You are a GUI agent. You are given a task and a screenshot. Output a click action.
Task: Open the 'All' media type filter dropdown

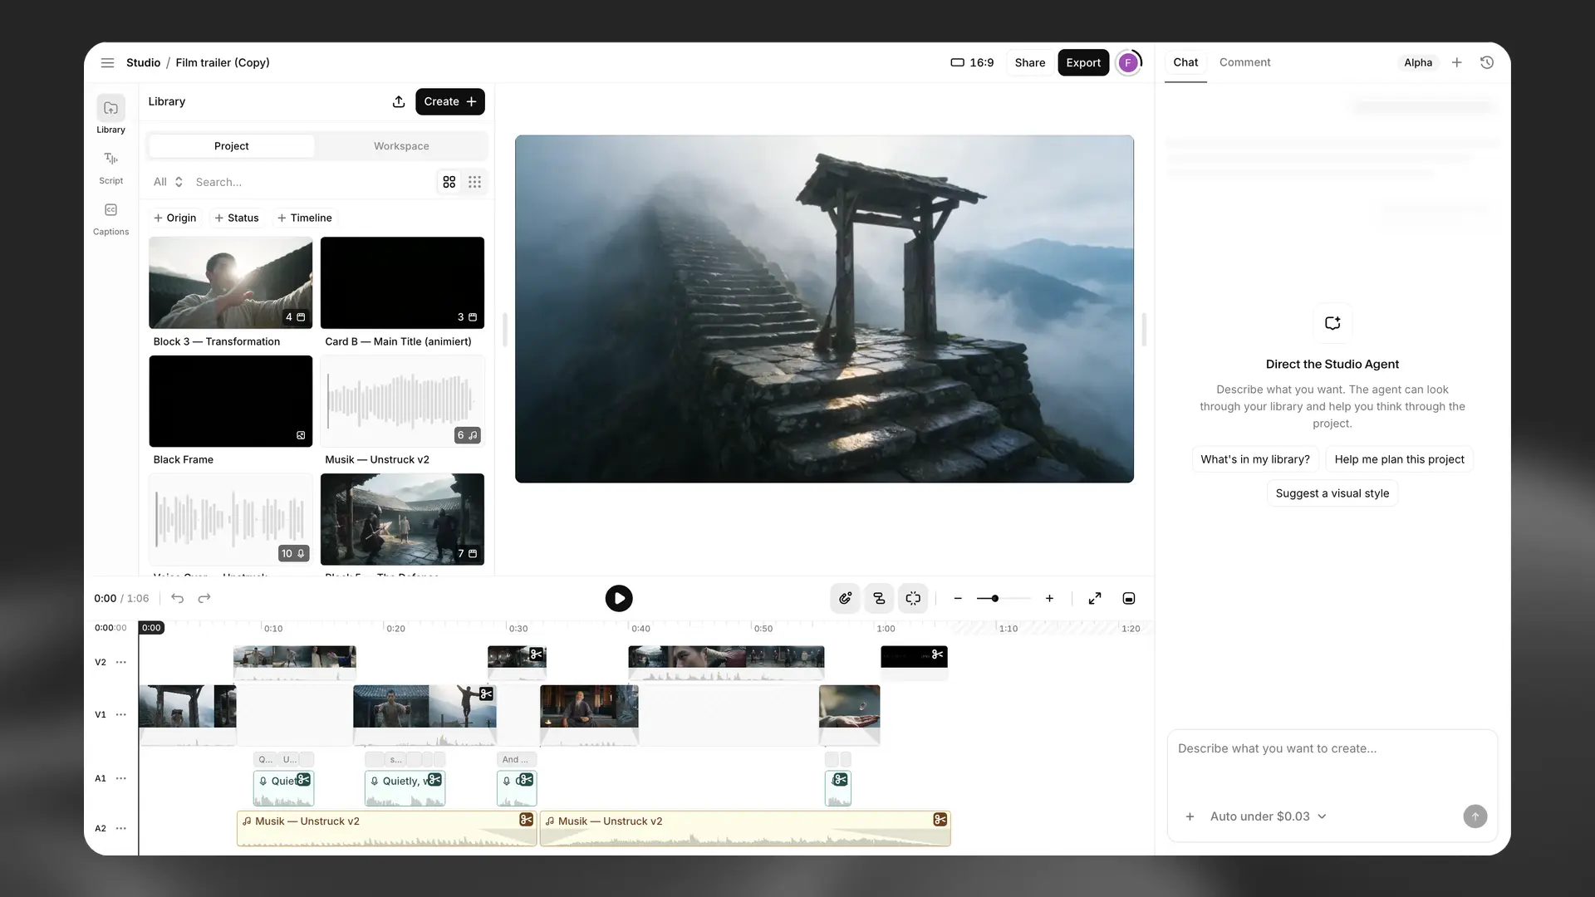168,182
